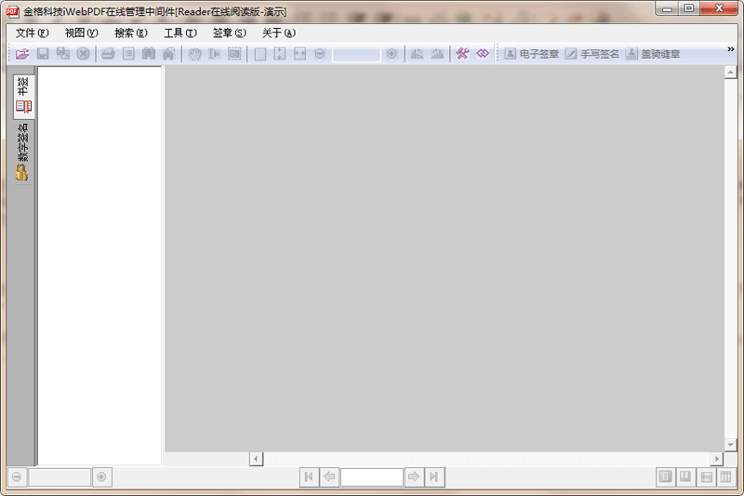Viewport: 744px width, 496px height.
Task: Select the Snapshot camera tool
Action: click(234, 54)
